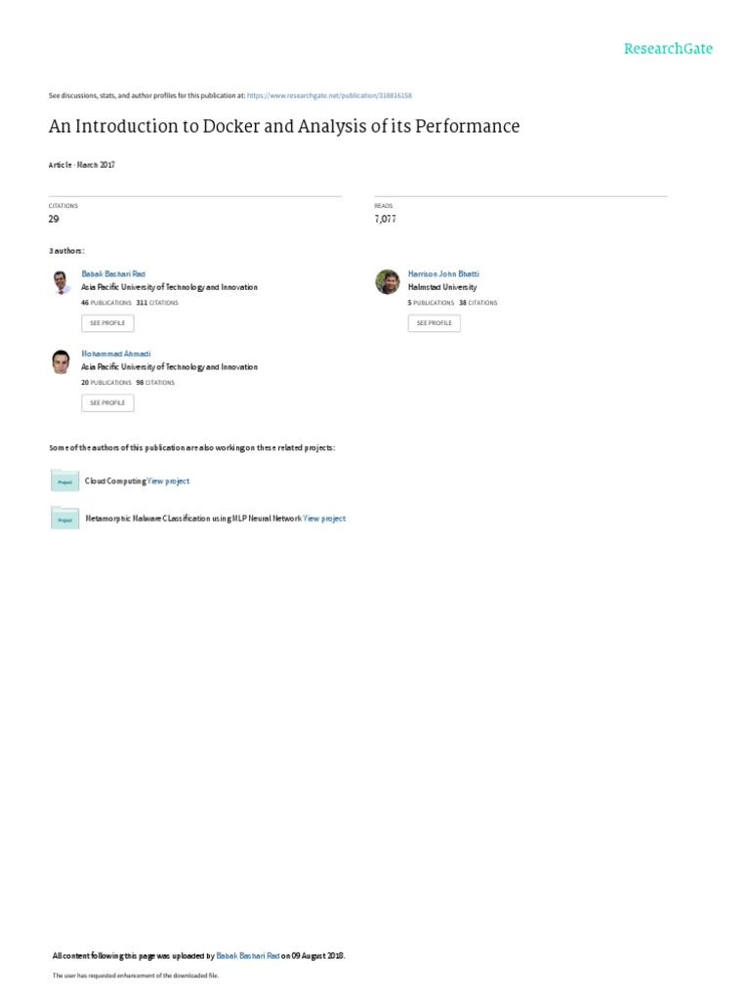Open Harrison John Bhatti author link
Screen dimensions: 750x1000
(x=443, y=273)
